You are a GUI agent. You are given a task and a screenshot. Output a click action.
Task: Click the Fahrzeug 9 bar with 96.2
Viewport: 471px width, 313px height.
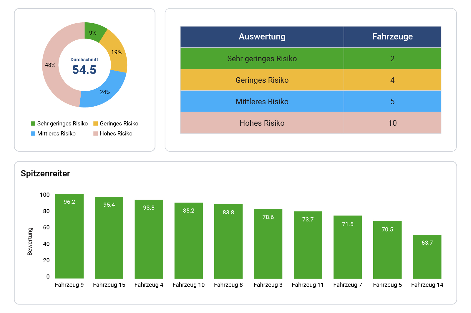pos(69,236)
